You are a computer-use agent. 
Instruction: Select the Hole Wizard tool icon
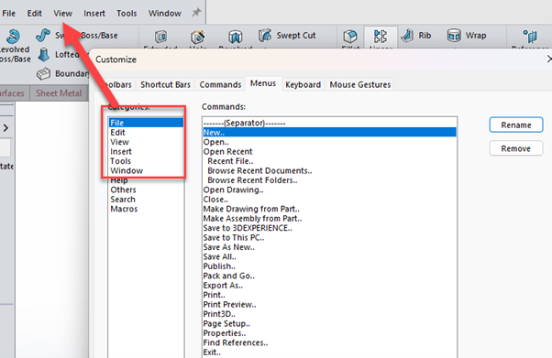point(198,37)
